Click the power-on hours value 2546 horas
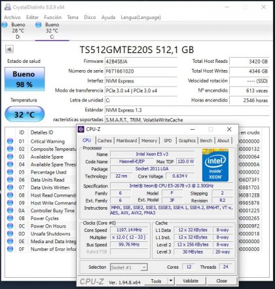The width and height of the screenshot is (275, 289). (249, 100)
